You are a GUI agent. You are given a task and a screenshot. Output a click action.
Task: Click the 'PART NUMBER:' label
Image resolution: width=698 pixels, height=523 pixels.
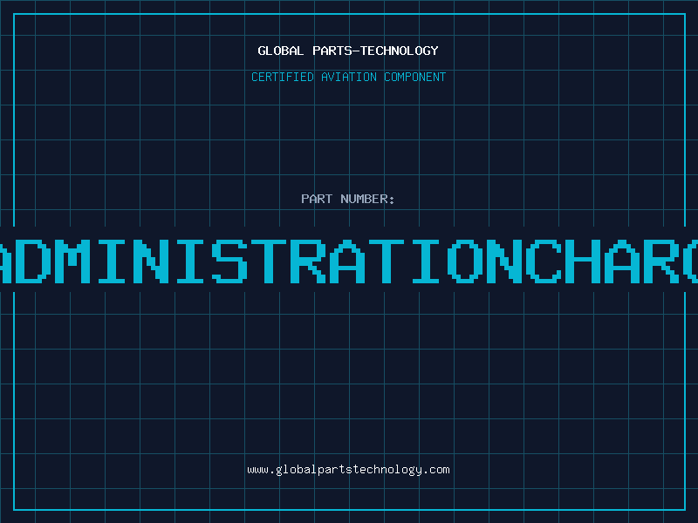pyautogui.click(x=348, y=199)
